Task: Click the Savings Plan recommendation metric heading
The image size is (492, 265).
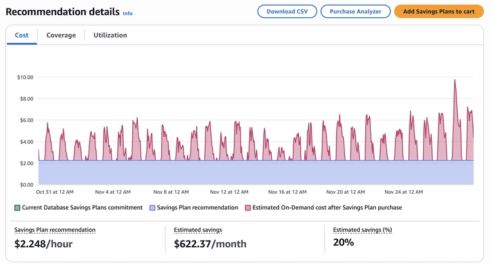Action: pos(55,230)
